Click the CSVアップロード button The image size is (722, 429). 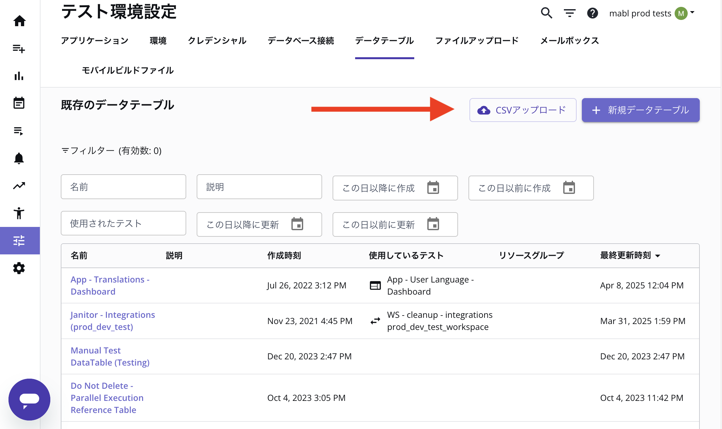tap(523, 110)
